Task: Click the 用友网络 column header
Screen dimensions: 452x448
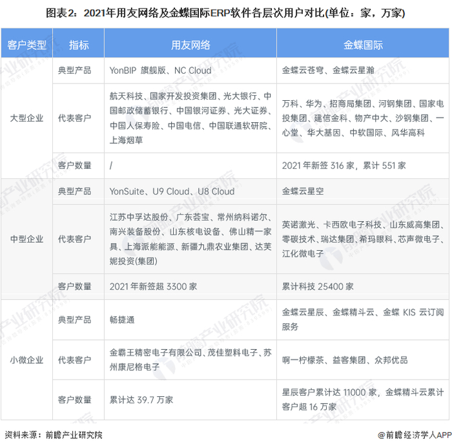Action: point(190,43)
